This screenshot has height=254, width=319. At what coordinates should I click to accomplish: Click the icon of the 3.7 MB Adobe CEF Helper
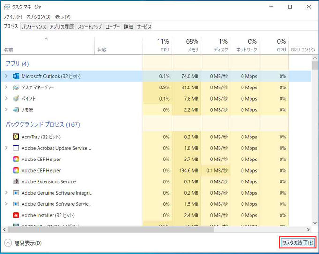pos(16,159)
